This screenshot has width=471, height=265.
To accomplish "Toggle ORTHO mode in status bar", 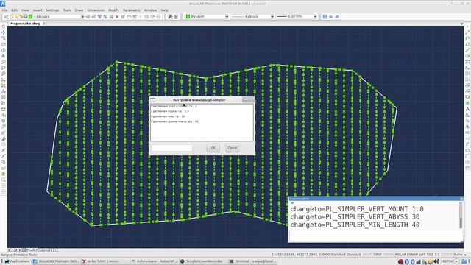I will (389, 255).
